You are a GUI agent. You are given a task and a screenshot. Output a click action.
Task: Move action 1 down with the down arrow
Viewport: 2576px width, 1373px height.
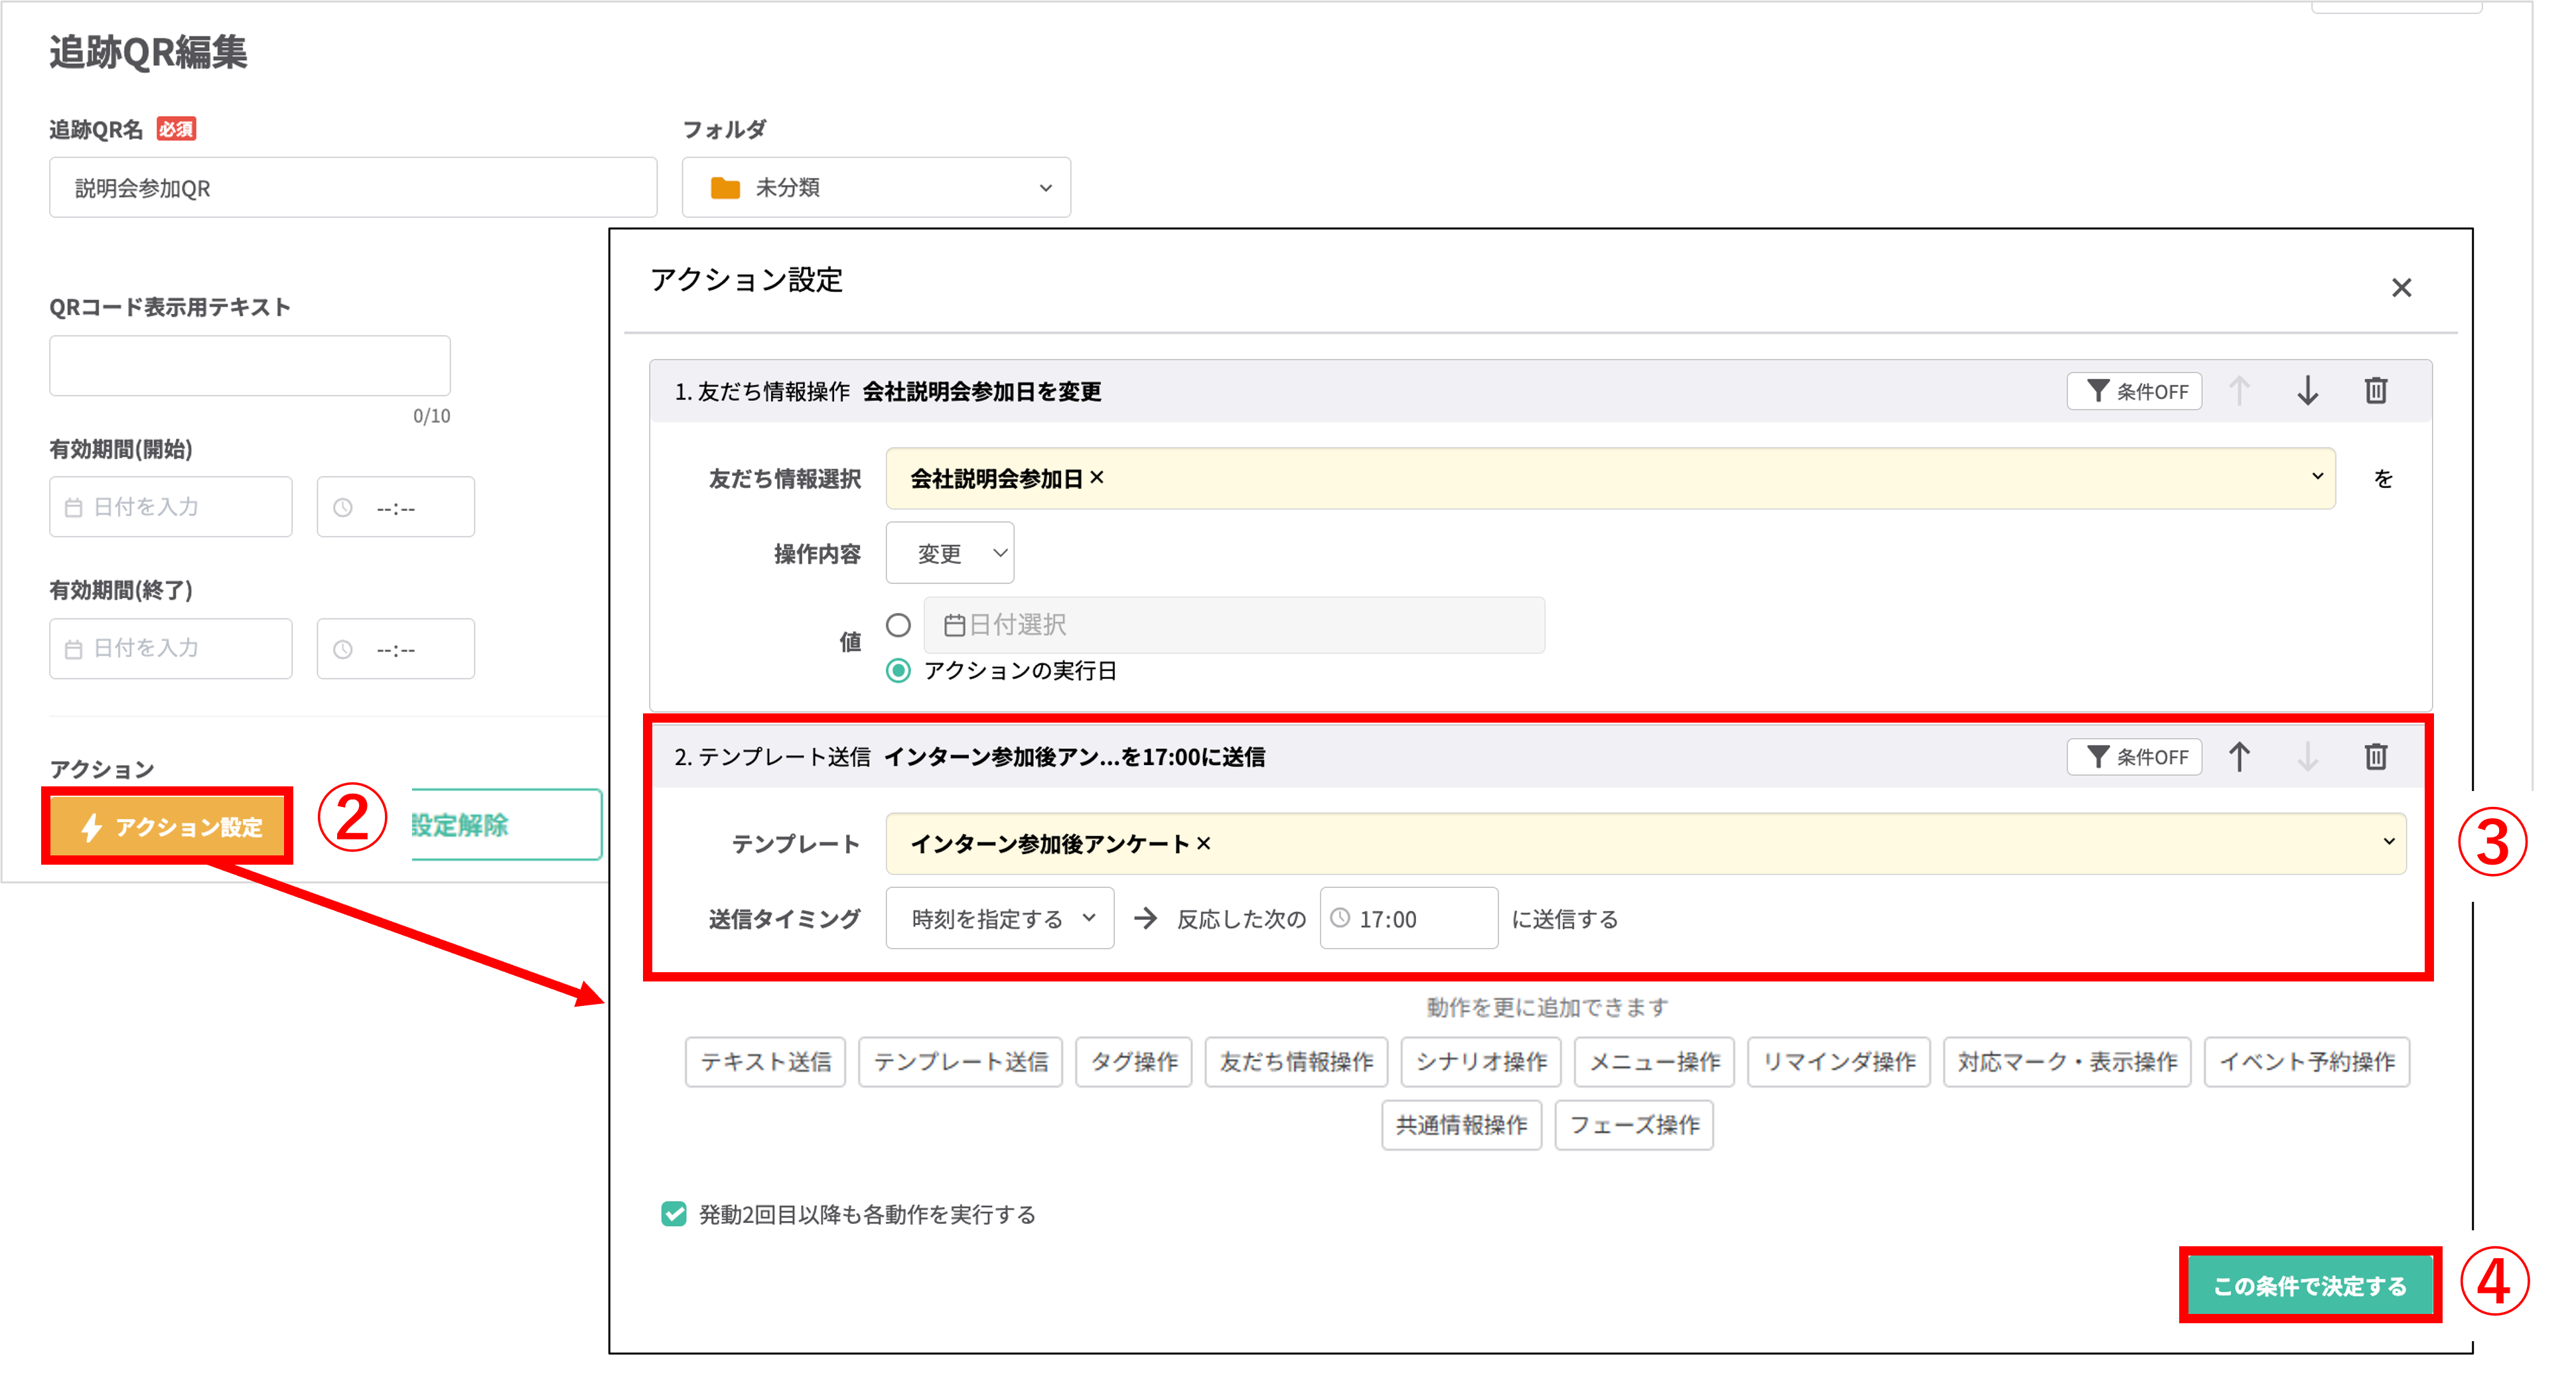coord(2308,391)
